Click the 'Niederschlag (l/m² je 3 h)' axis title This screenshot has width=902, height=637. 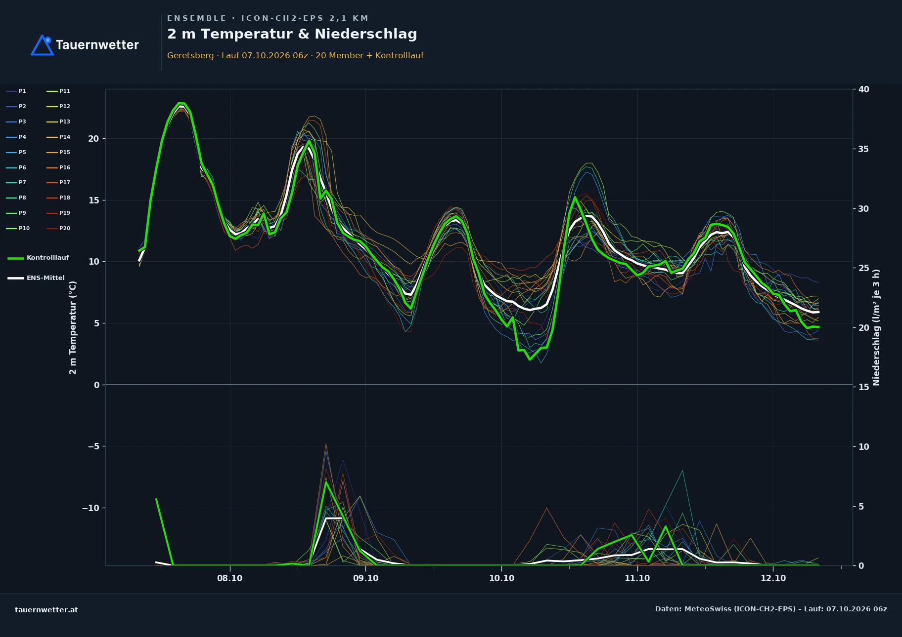[x=876, y=327]
